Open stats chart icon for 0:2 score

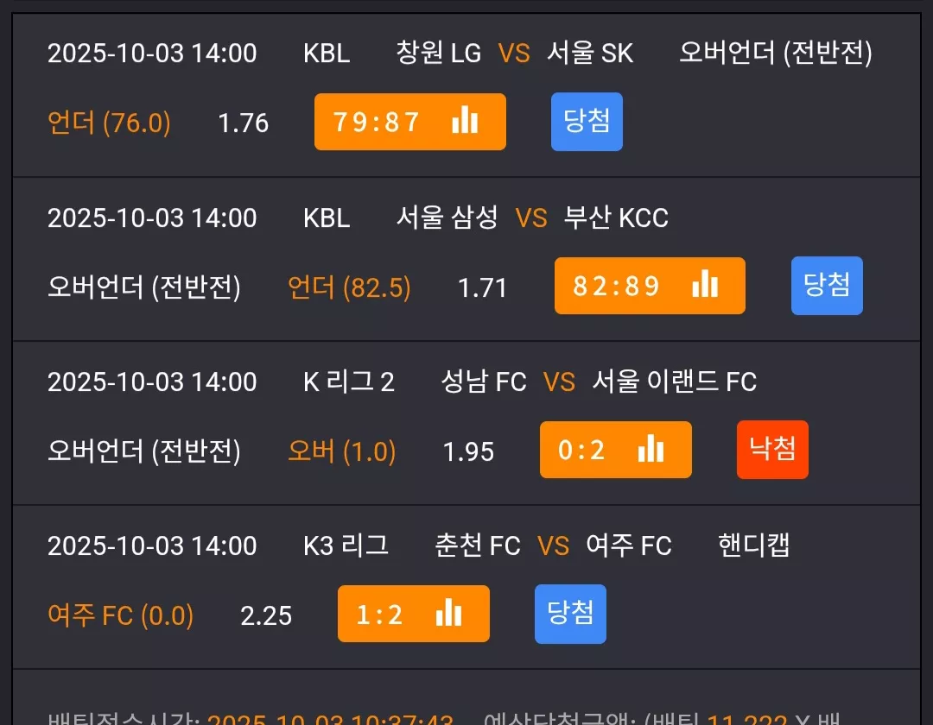(651, 449)
